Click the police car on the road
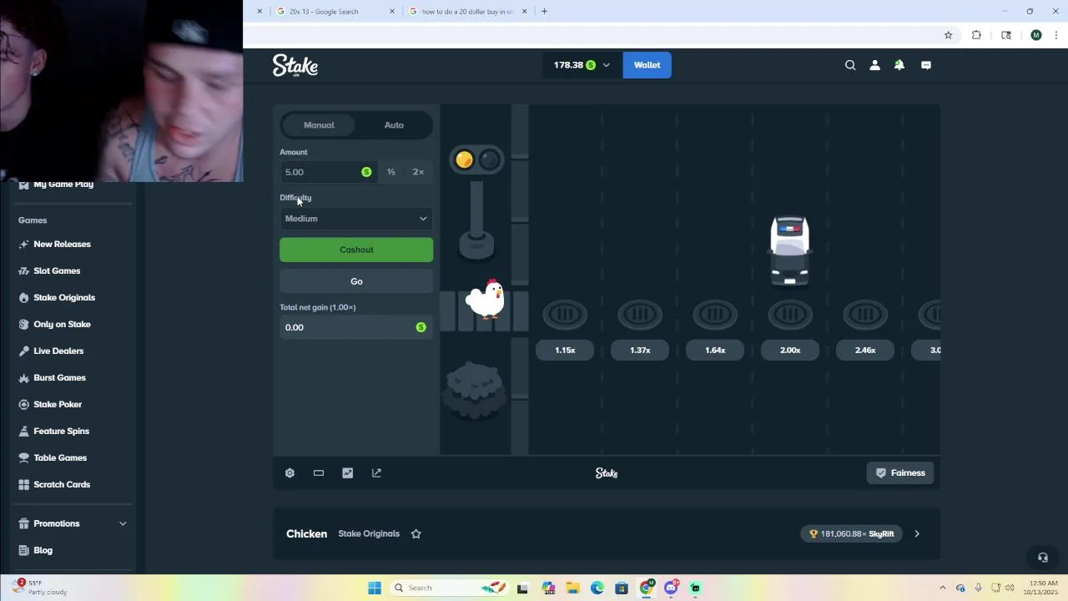Screen dimensions: 1068x601 (x=789, y=250)
